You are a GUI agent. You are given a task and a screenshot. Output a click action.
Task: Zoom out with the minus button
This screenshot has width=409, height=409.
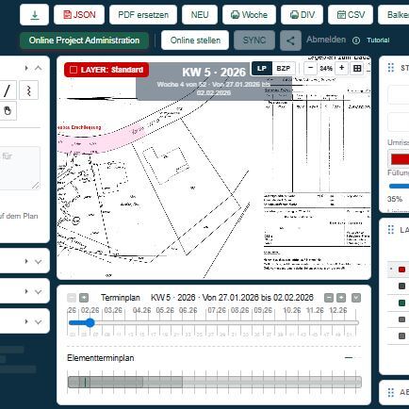click(x=310, y=68)
